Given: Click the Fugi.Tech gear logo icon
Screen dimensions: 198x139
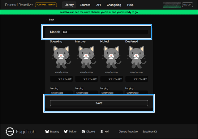Looking at the screenshot, I should pos(10,132).
